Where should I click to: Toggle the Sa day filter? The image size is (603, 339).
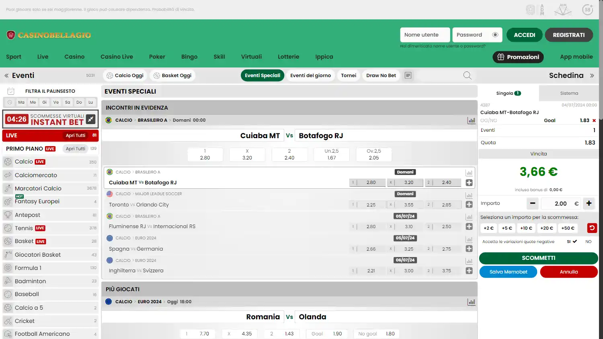tap(68, 102)
